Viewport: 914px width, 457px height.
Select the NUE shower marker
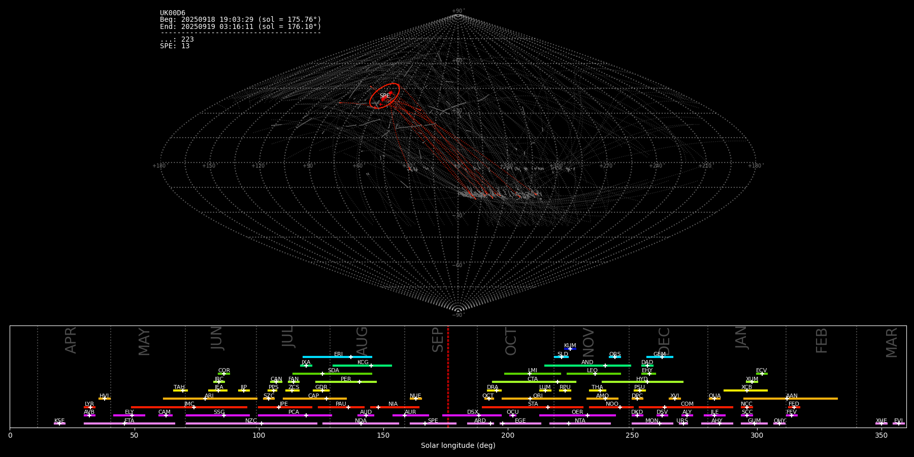(x=416, y=399)
